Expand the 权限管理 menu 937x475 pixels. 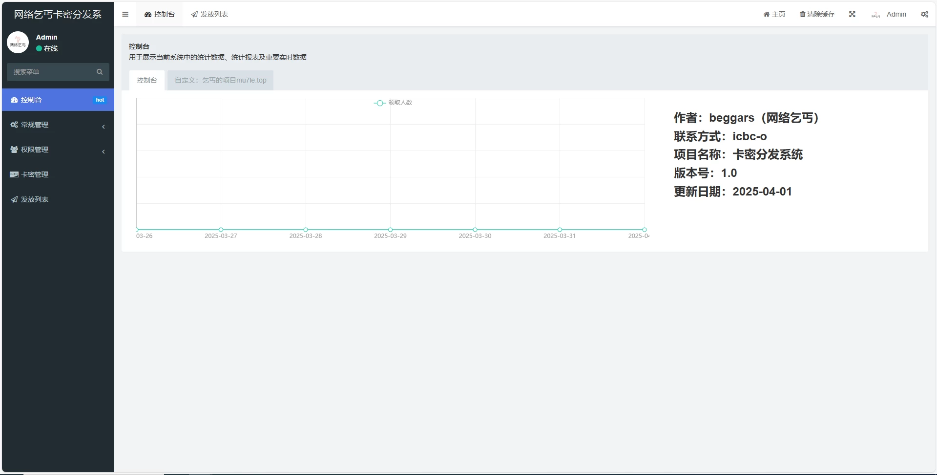pos(34,150)
